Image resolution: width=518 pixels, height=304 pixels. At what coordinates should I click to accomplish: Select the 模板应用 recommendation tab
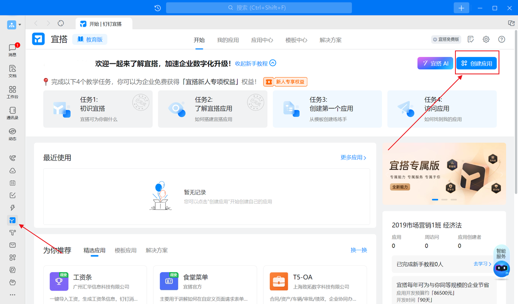tap(126, 251)
